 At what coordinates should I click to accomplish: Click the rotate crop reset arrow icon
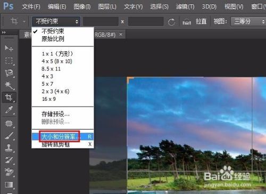171,22
